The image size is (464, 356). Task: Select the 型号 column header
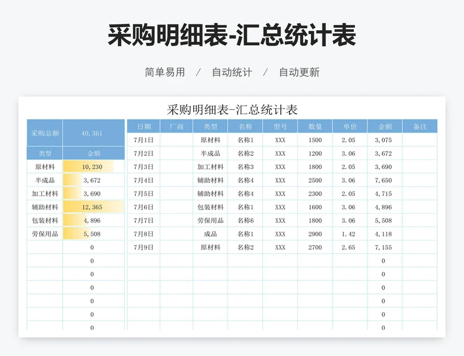click(x=280, y=126)
